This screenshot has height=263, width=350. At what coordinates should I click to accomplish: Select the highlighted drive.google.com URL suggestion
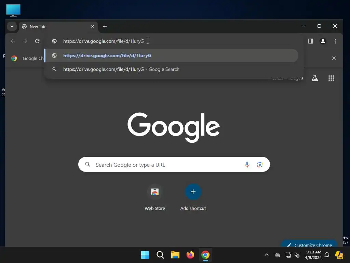tap(172, 55)
